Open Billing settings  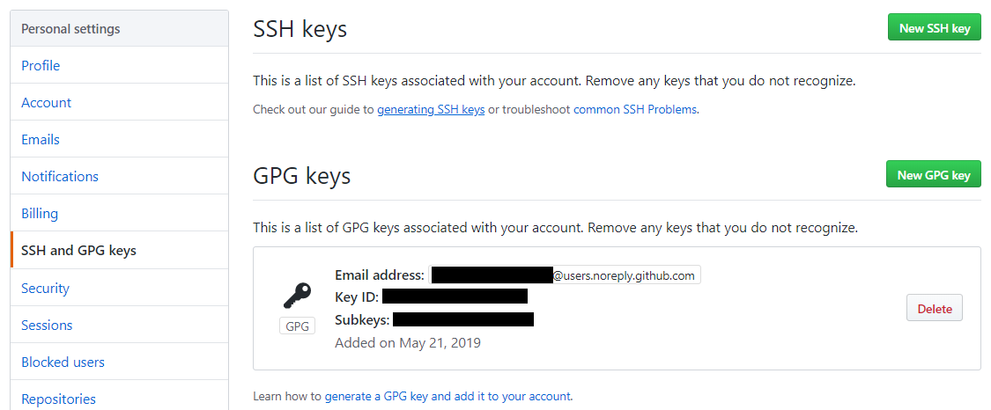coord(40,214)
